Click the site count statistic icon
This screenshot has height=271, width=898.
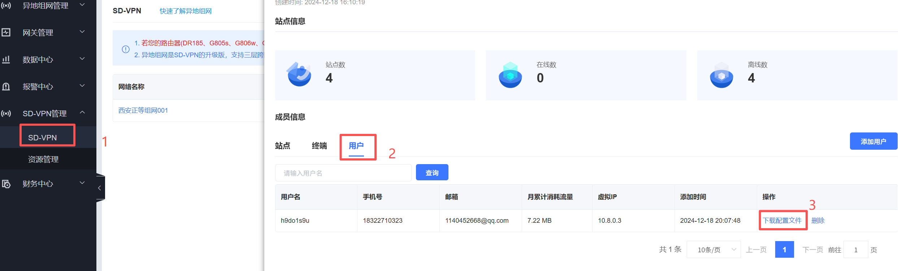(299, 74)
